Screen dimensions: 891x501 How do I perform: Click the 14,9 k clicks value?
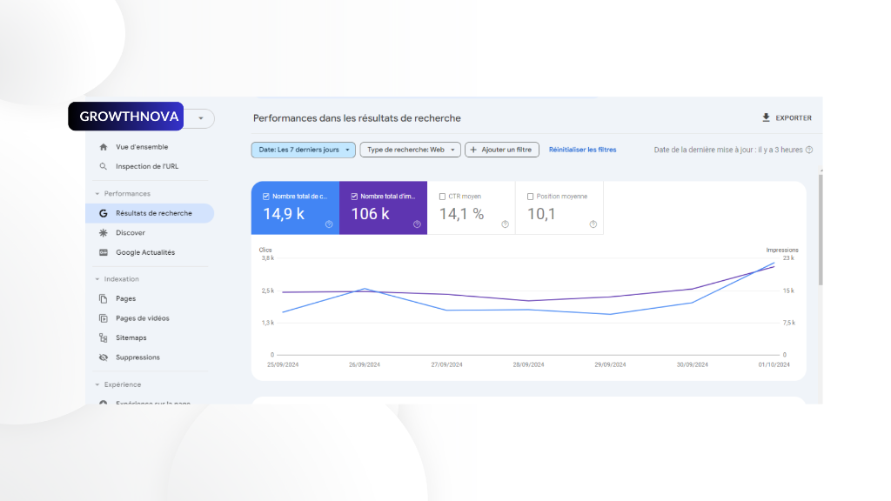click(284, 214)
